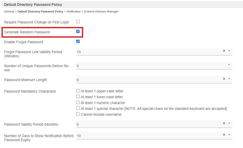Expand Password Validity Period dropdown arrow
This screenshot has width=243, height=148.
229,123
